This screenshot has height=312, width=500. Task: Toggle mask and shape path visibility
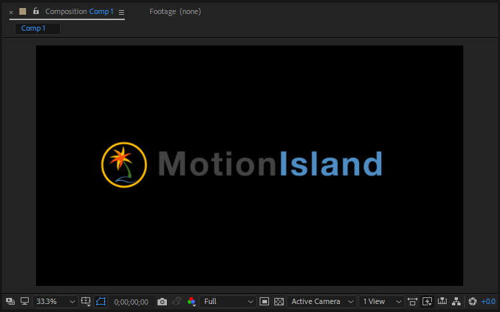tap(101, 301)
